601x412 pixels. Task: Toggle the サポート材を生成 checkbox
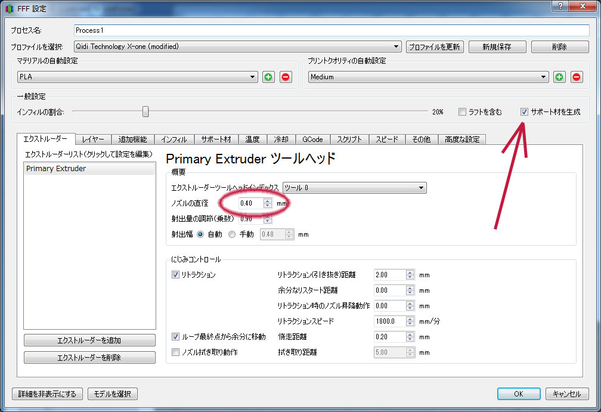524,111
